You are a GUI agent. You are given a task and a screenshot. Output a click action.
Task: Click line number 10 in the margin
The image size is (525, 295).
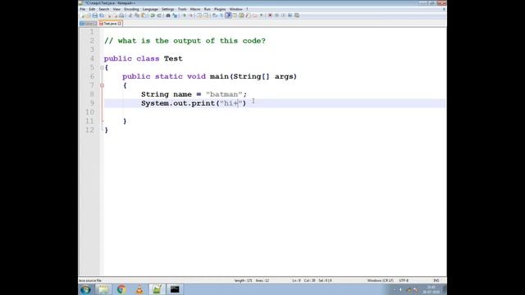(x=89, y=112)
